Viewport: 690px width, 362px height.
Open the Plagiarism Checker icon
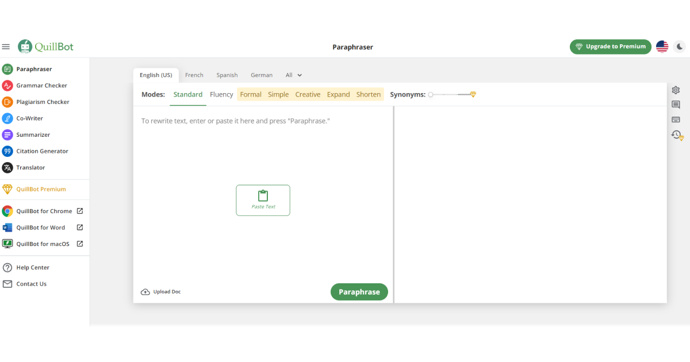pyautogui.click(x=7, y=102)
